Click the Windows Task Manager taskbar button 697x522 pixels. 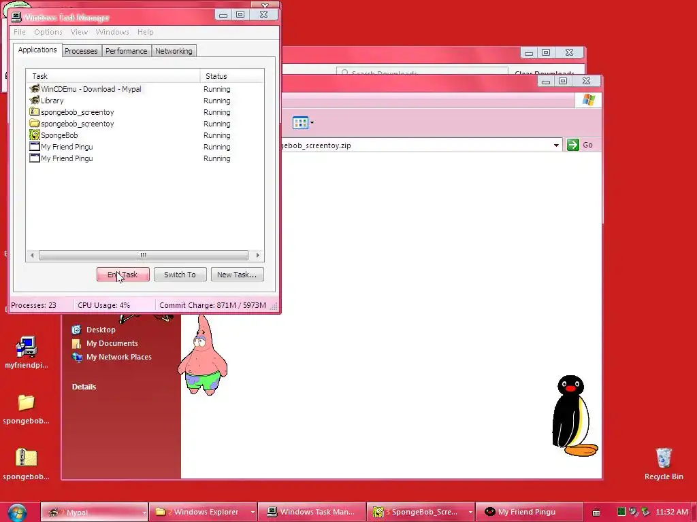[311, 512]
